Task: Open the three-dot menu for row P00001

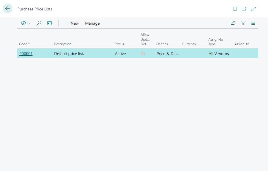Action: point(48,54)
